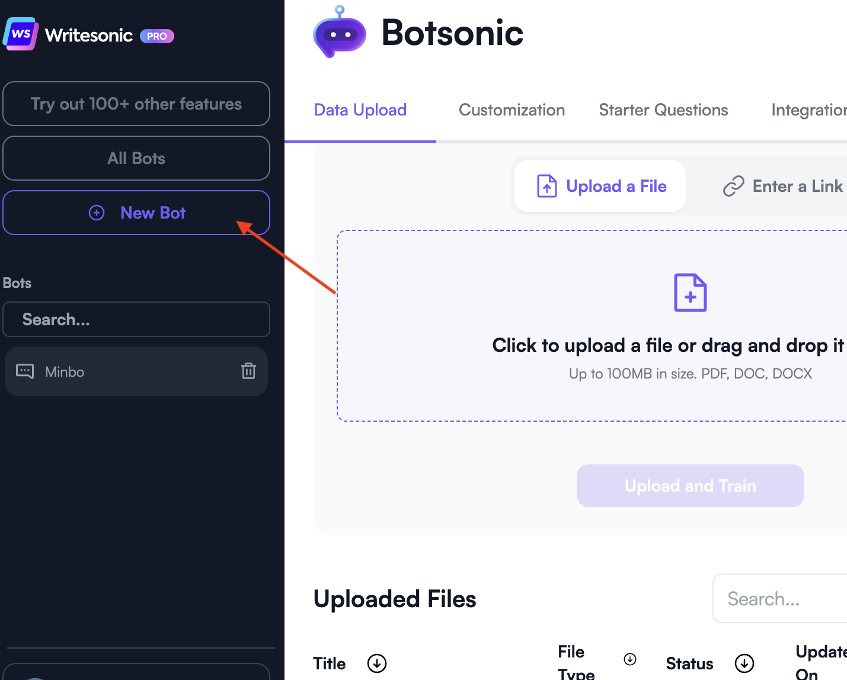Screen dimensions: 847x680
Task: Click the add-document icon in the drop zone
Action: [691, 293]
